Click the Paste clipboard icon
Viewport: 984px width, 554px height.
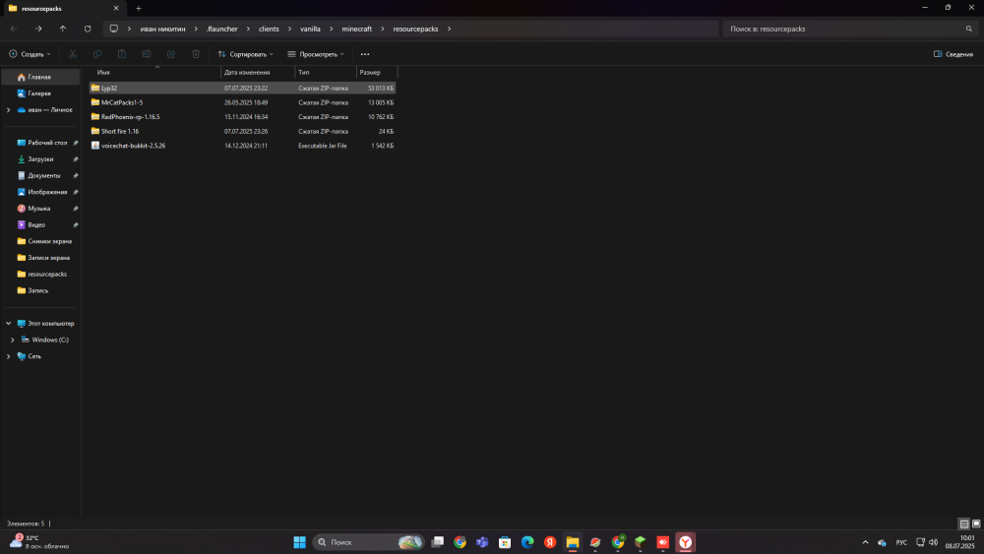tap(122, 54)
